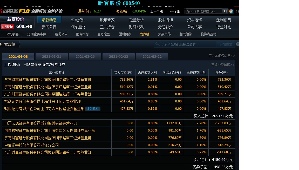Open 历史龙虎榜信息 link
This screenshot has height=170, width=299.
(222, 56)
